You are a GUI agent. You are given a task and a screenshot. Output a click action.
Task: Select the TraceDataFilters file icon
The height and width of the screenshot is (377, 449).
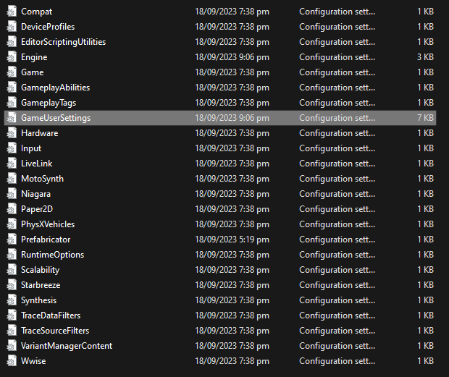pos(12,315)
